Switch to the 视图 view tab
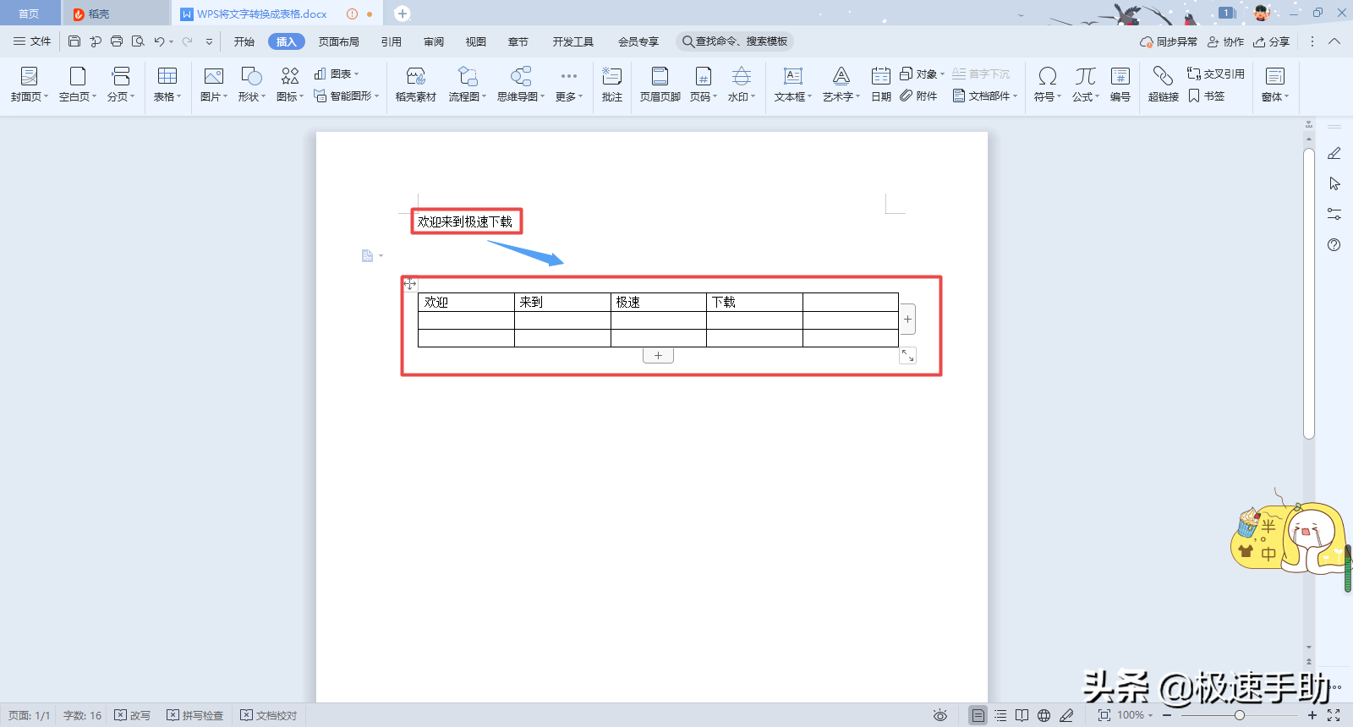 tap(476, 41)
